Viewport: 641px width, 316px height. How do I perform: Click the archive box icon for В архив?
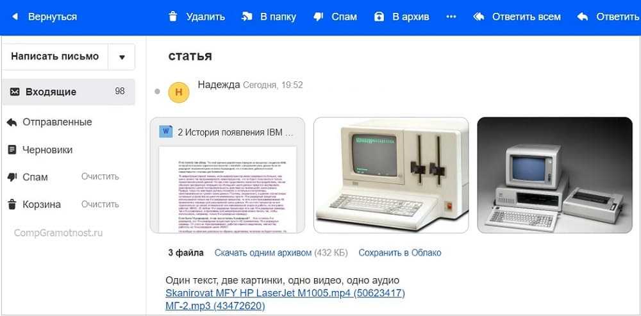point(379,17)
